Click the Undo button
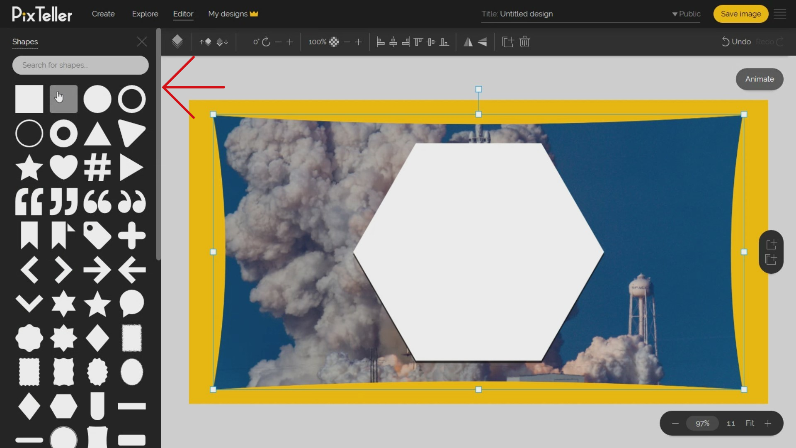 point(736,42)
